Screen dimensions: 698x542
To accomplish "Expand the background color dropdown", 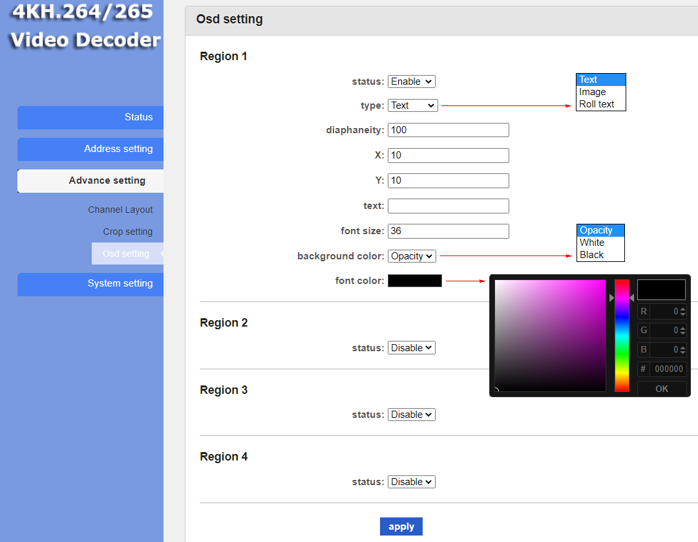I will (412, 256).
